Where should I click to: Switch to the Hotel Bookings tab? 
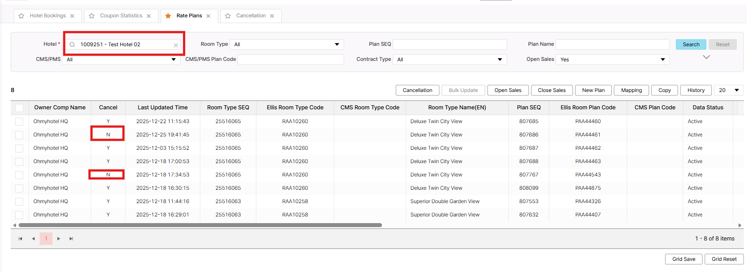[48, 16]
